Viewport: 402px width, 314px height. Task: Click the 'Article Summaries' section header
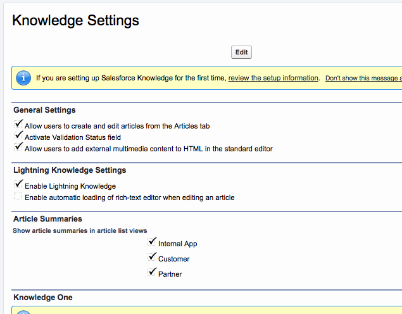pos(47,219)
